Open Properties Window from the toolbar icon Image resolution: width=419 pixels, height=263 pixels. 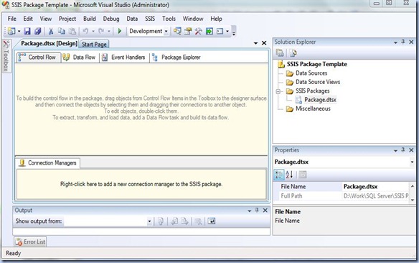[x=188, y=32]
